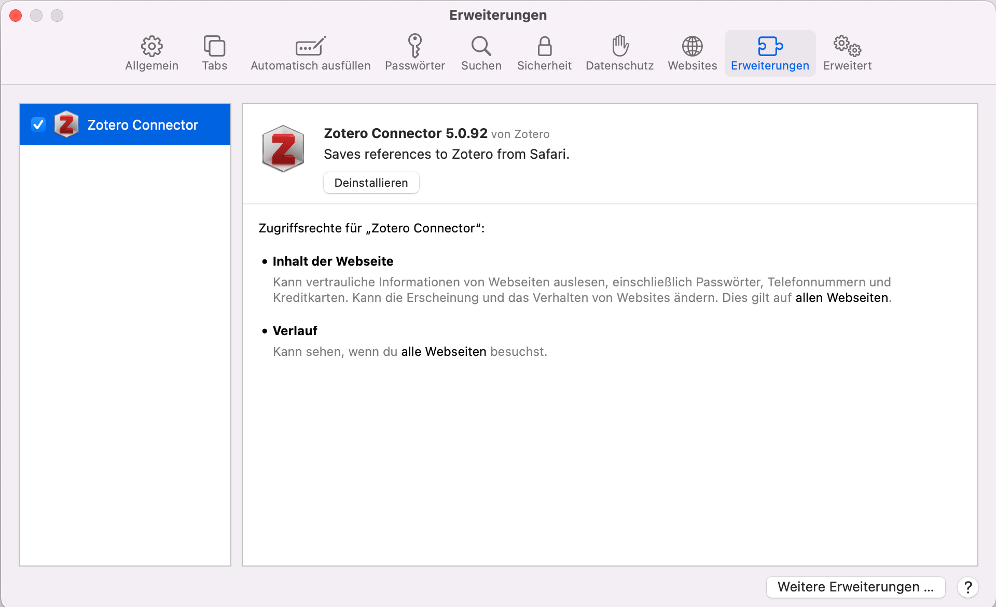
Task: Close the Erweiterungen preferences window
Action: coord(16,16)
